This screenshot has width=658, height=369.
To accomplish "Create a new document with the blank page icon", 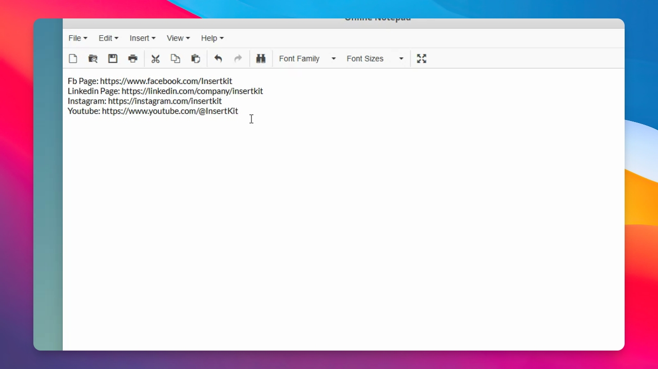I will point(73,58).
